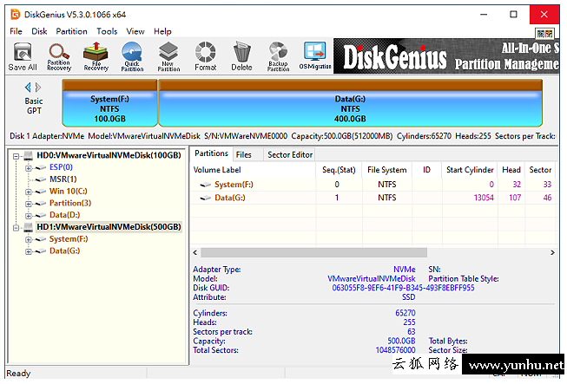
Task: Expand the System(F:) tree node under HD1
Action: tap(28, 239)
